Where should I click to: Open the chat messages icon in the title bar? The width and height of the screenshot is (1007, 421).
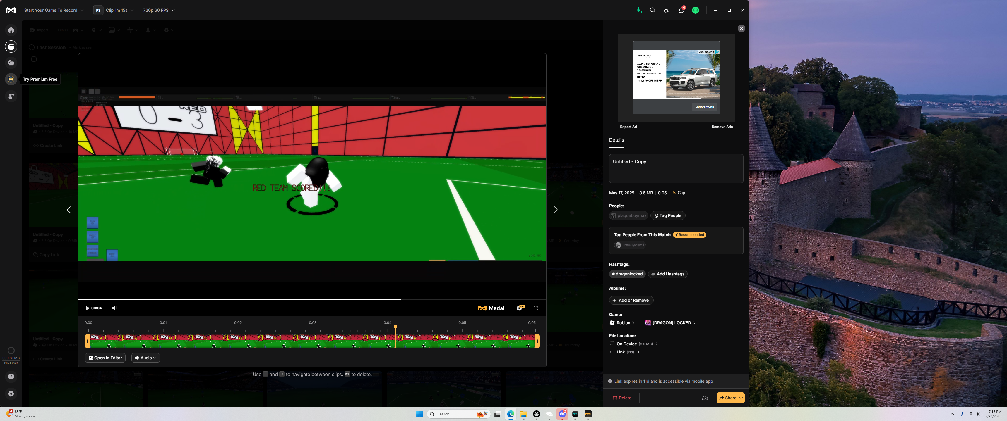point(667,11)
